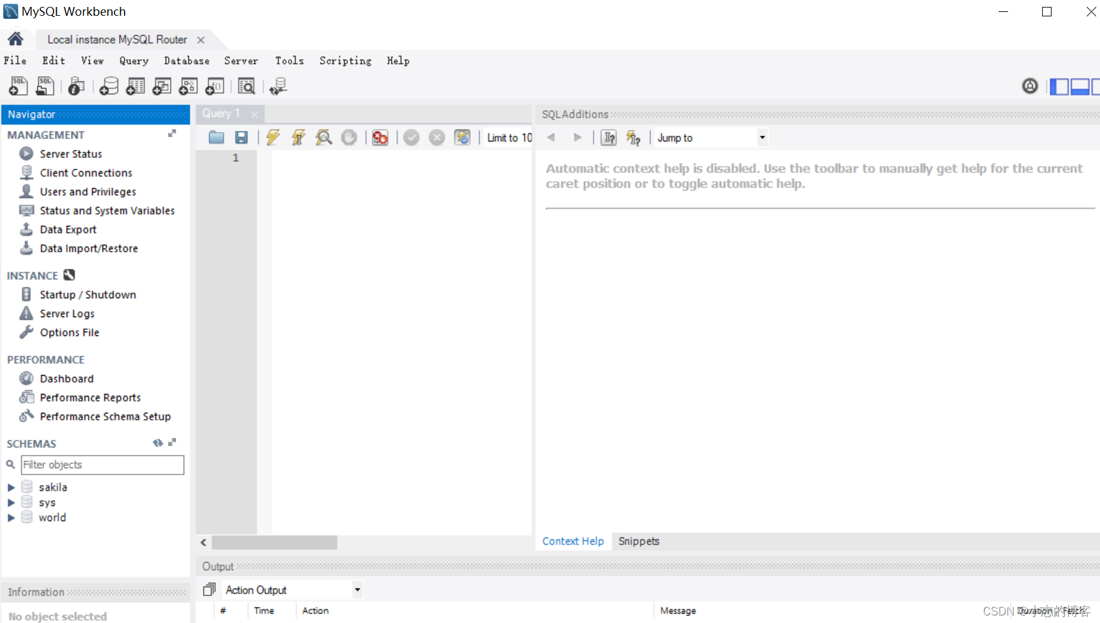Viewport: 1100px width, 623px height.
Task: Save the script to a file
Action: [x=242, y=137]
